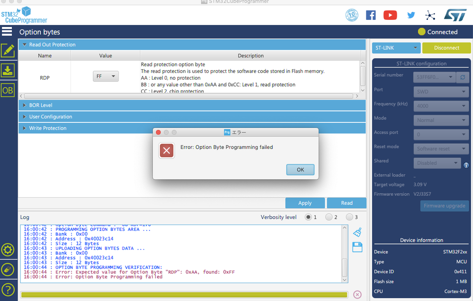Open settings gear in sidebar
Viewport: 473px width, 301px height.
tap(8, 250)
